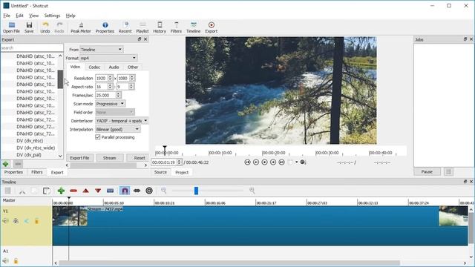Zoom in the timeline magnifier icon
The height and width of the screenshot is (267, 475).
click(x=252, y=191)
